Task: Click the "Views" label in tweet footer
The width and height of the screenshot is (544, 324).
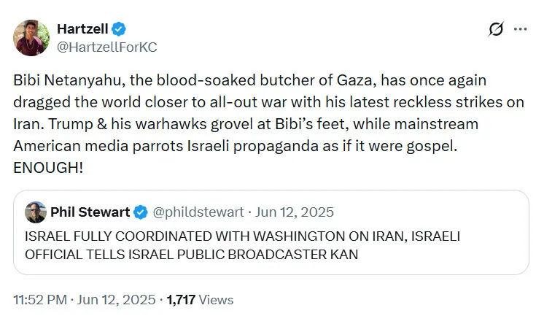Action: (217, 299)
